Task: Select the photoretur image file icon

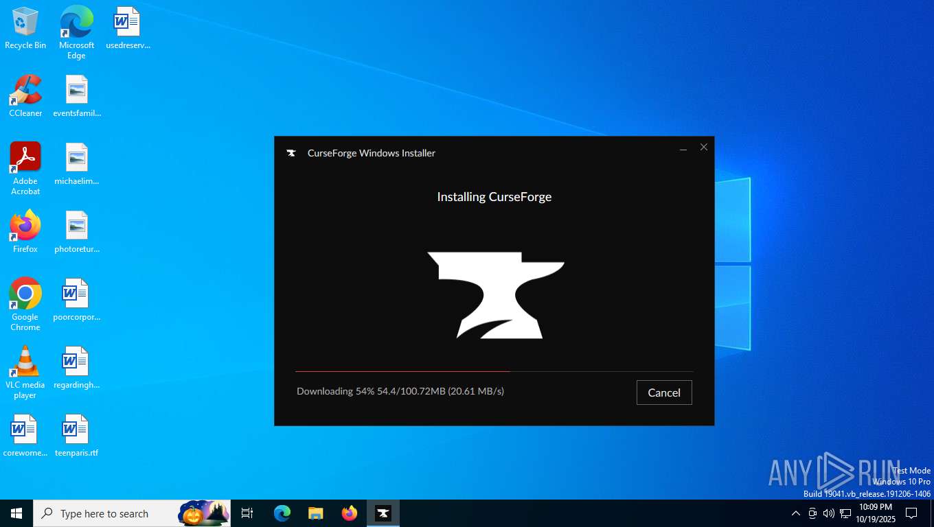Action: pyautogui.click(x=77, y=232)
